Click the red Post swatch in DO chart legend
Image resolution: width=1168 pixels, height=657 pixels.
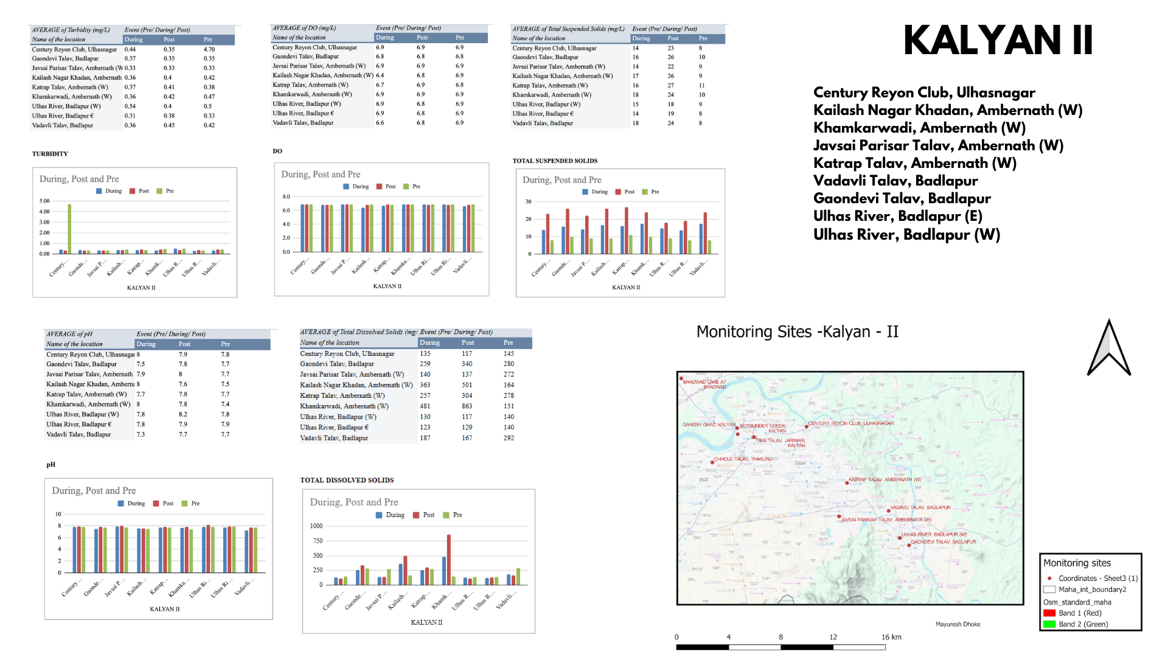pyautogui.click(x=379, y=187)
